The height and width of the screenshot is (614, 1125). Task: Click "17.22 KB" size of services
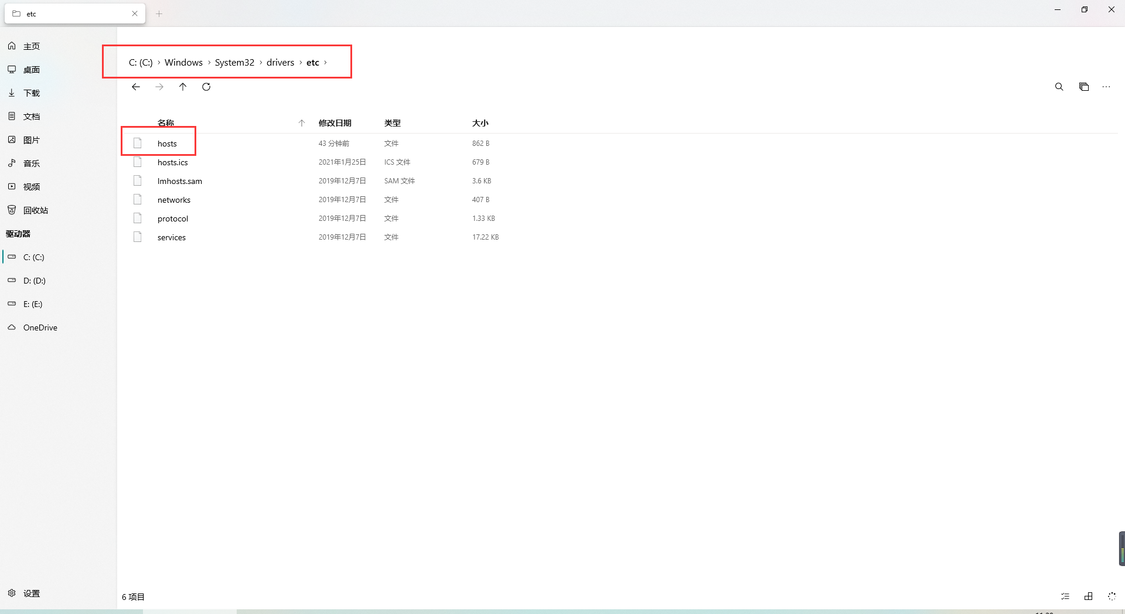point(485,237)
